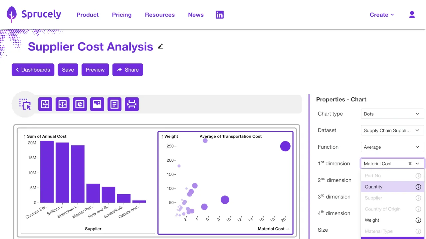Click the horizontal distribute icon in the toolbar
426x239 pixels.
tap(131, 104)
